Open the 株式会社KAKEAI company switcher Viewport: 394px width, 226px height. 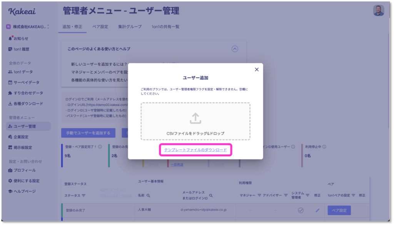point(28,27)
